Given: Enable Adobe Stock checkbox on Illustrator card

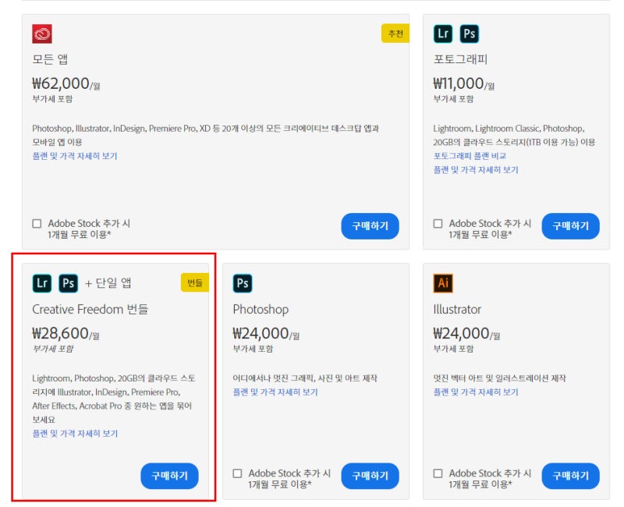Looking at the screenshot, I should (x=438, y=473).
